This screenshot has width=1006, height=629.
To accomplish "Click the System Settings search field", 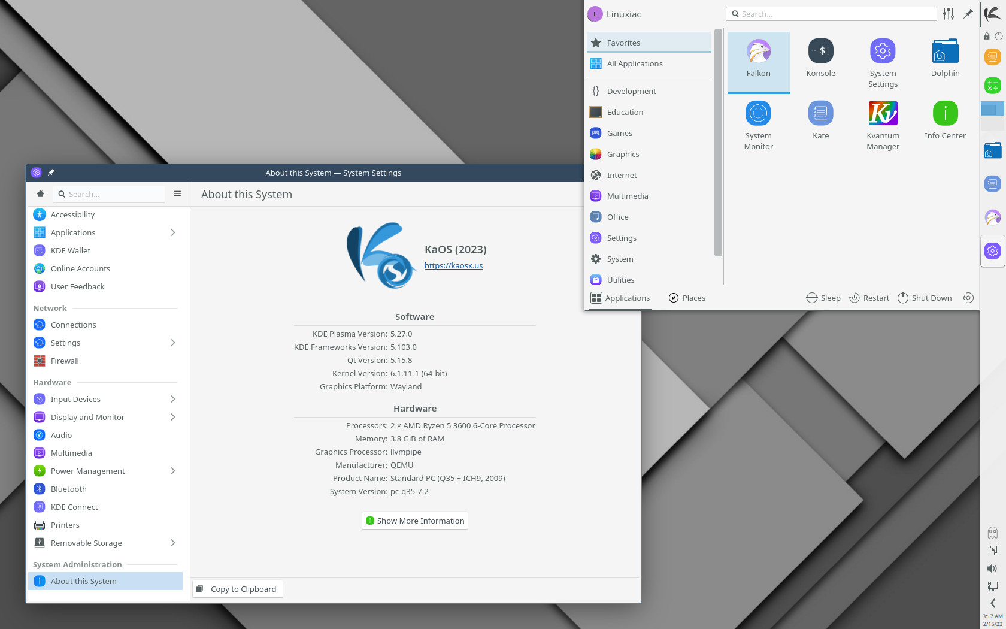I will 110,194.
